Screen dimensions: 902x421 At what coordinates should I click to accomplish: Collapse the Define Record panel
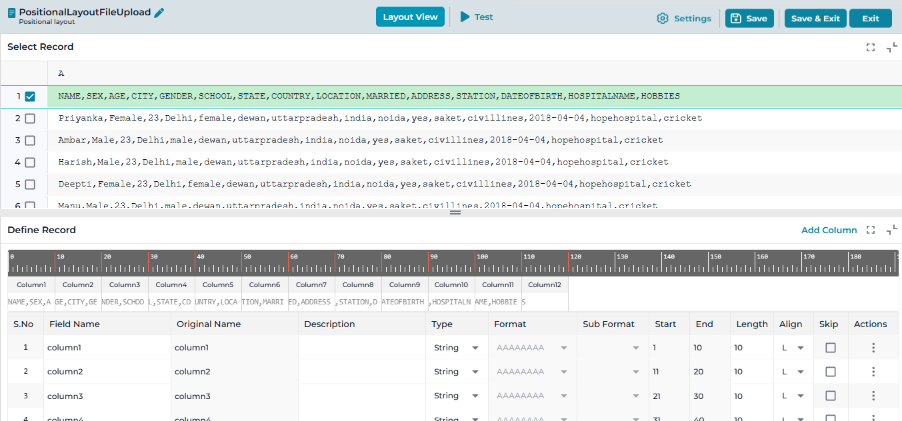point(892,230)
